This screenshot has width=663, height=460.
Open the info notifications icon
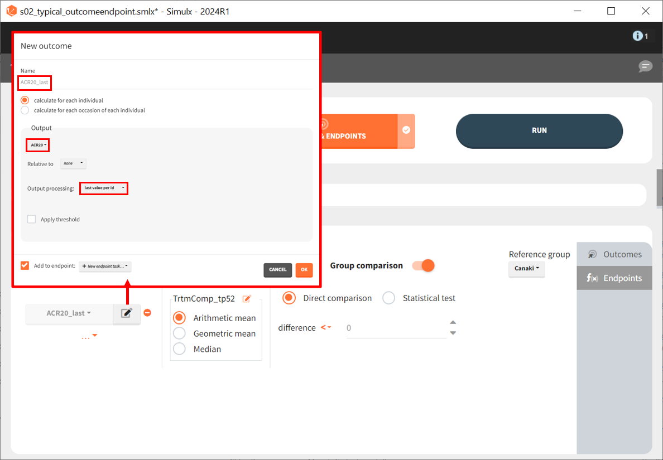[x=640, y=36]
